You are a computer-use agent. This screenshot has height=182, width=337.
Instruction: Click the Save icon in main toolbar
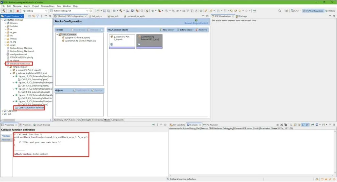click(x=104, y=11)
